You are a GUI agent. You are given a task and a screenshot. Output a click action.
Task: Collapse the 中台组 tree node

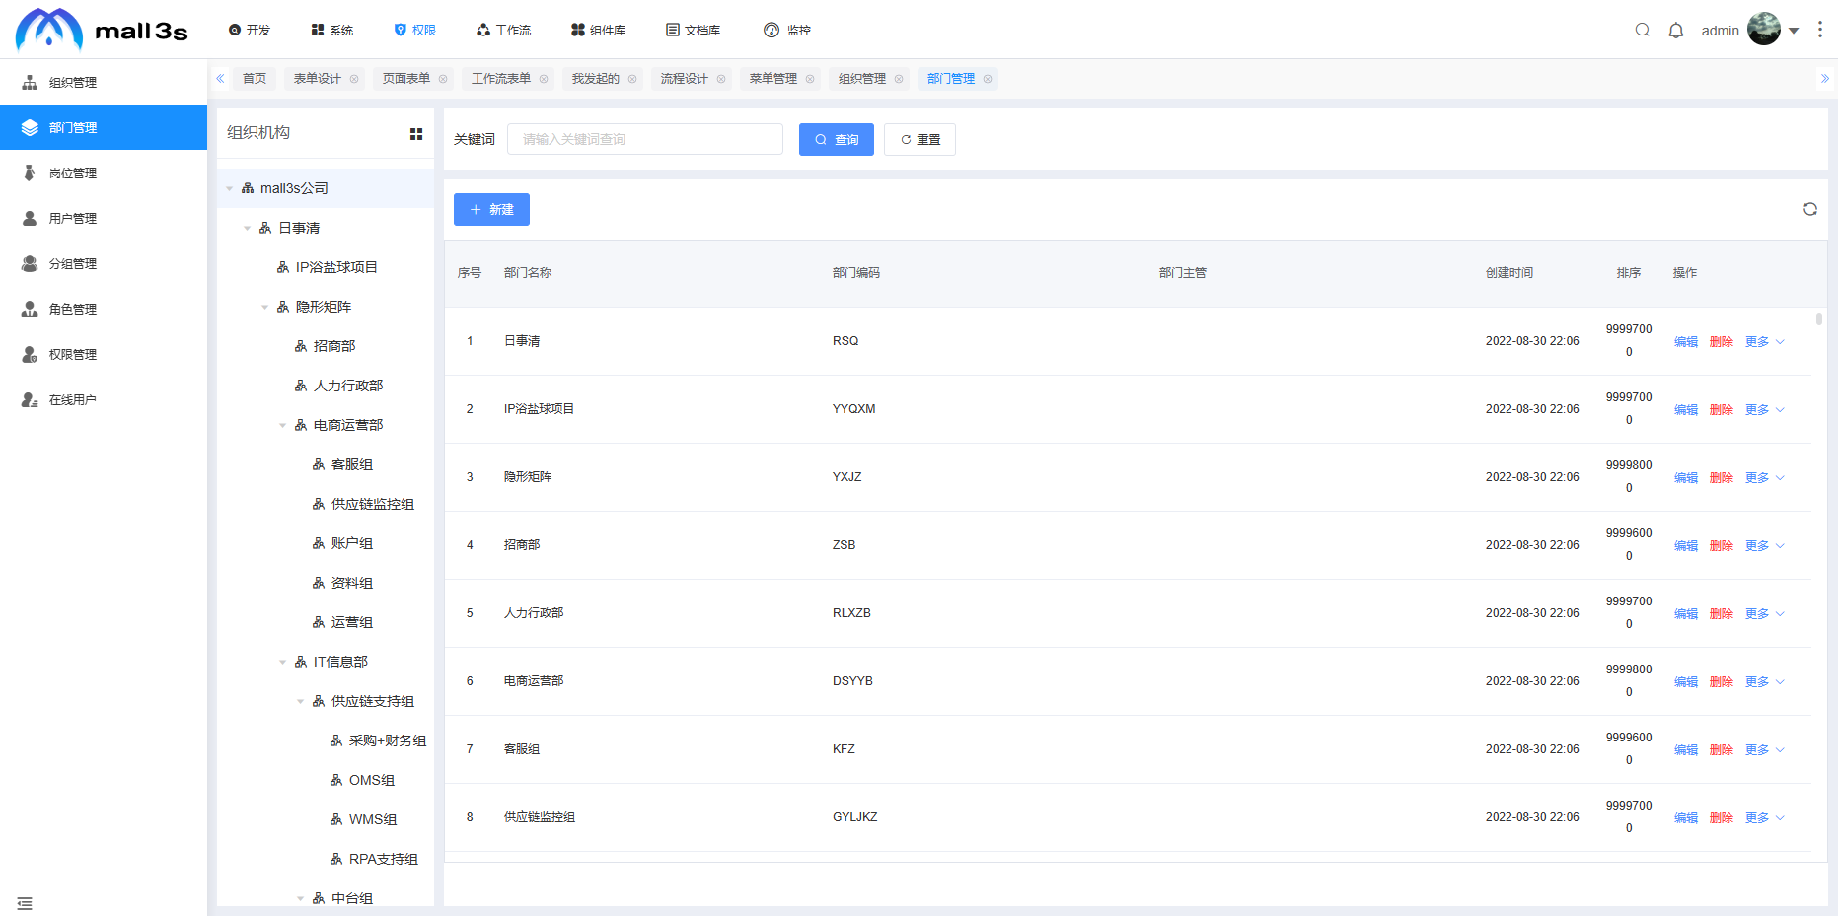(300, 898)
